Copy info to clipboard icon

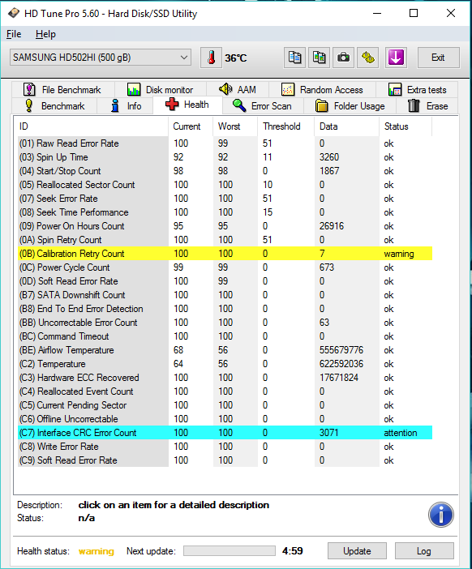pyautogui.click(x=294, y=58)
